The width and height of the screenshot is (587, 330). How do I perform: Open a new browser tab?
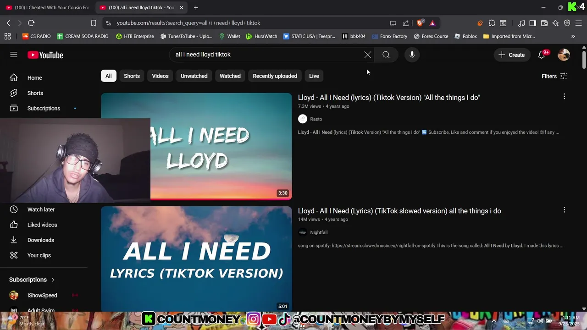click(x=196, y=7)
